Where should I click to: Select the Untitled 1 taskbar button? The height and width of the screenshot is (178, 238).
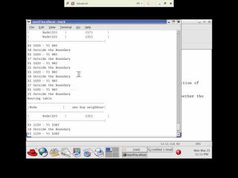(160, 149)
